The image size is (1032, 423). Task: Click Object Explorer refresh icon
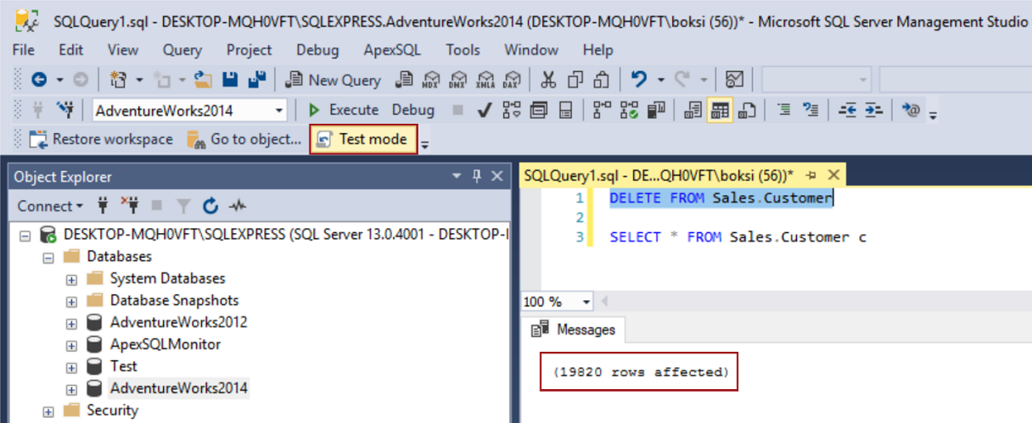210,206
